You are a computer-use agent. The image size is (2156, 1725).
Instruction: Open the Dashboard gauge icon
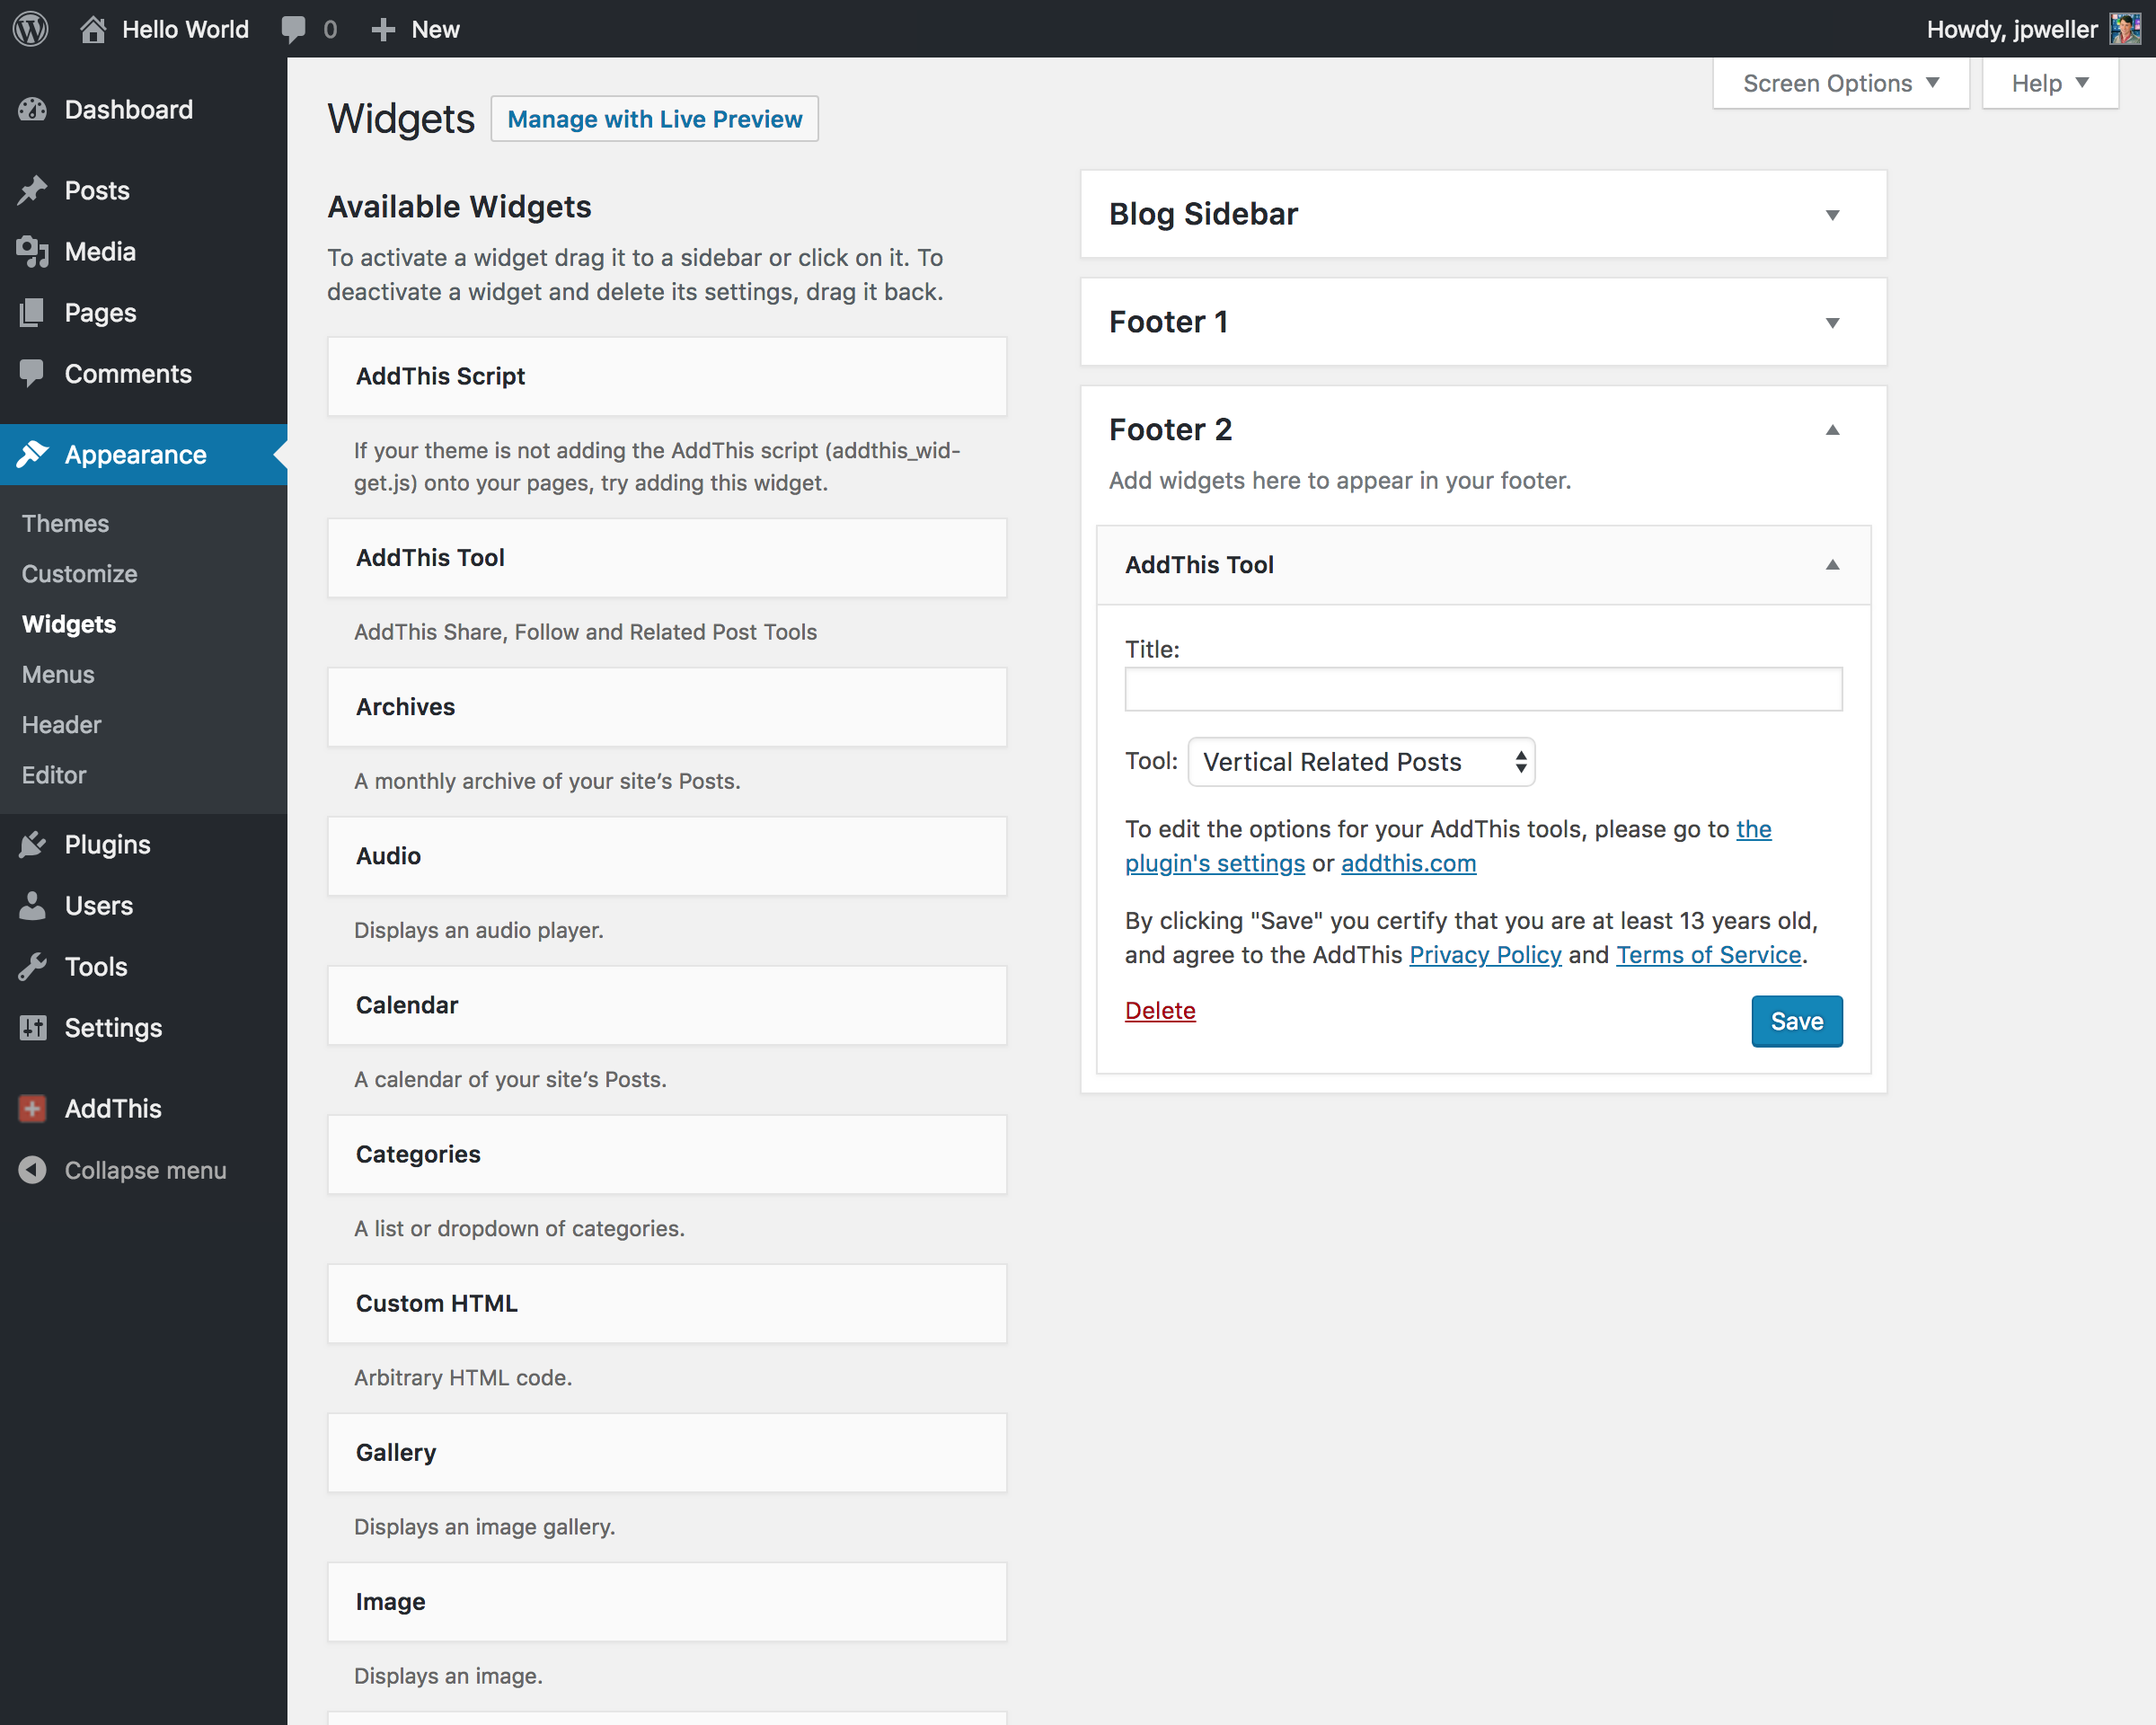click(x=33, y=110)
